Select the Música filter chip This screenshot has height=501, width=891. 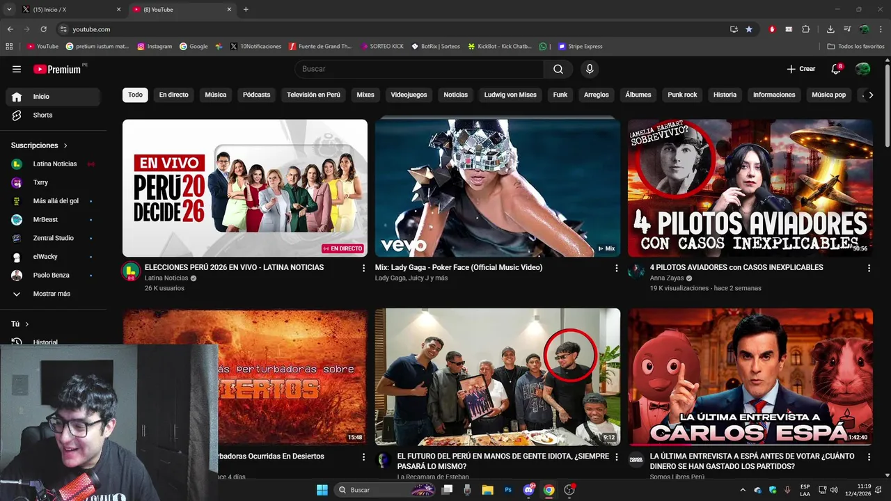(215, 95)
